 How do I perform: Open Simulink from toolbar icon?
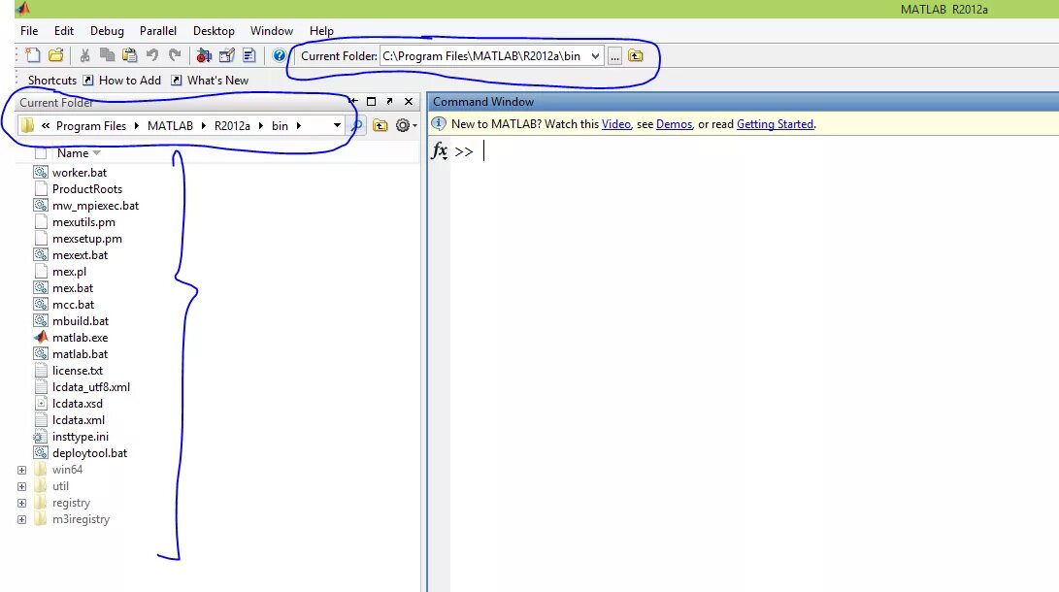coord(204,55)
